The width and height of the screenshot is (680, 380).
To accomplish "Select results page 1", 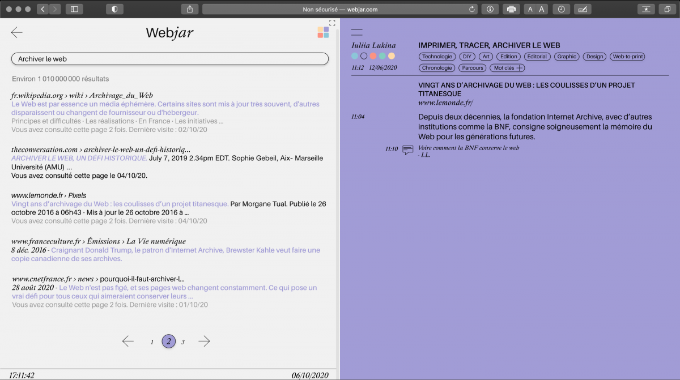I will pyautogui.click(x=152, y=342).
